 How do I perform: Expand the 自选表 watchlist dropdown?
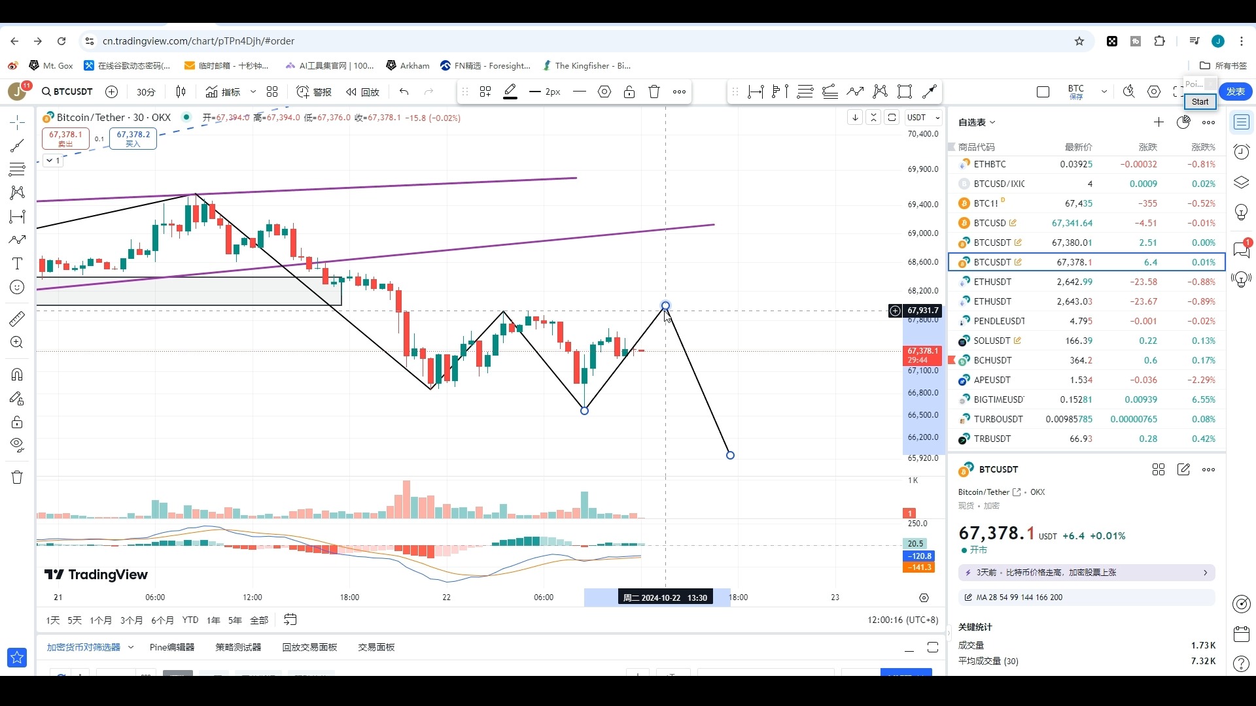(977, 122)
